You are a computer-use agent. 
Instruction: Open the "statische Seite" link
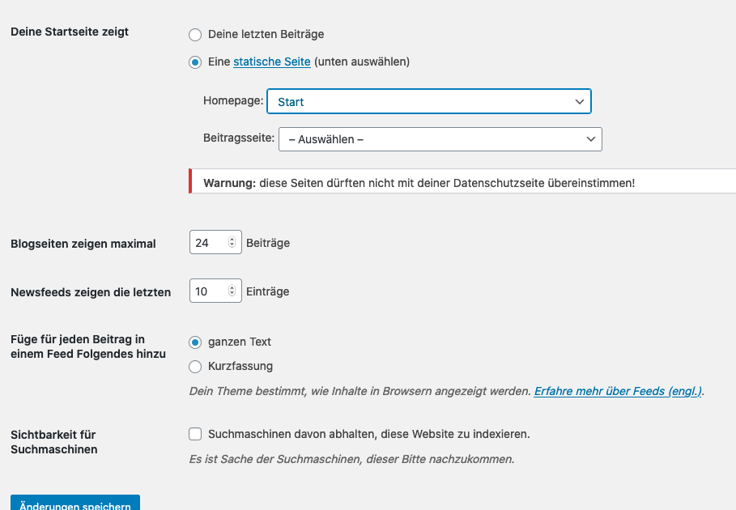pyautogui.click(x=271, y=62)
